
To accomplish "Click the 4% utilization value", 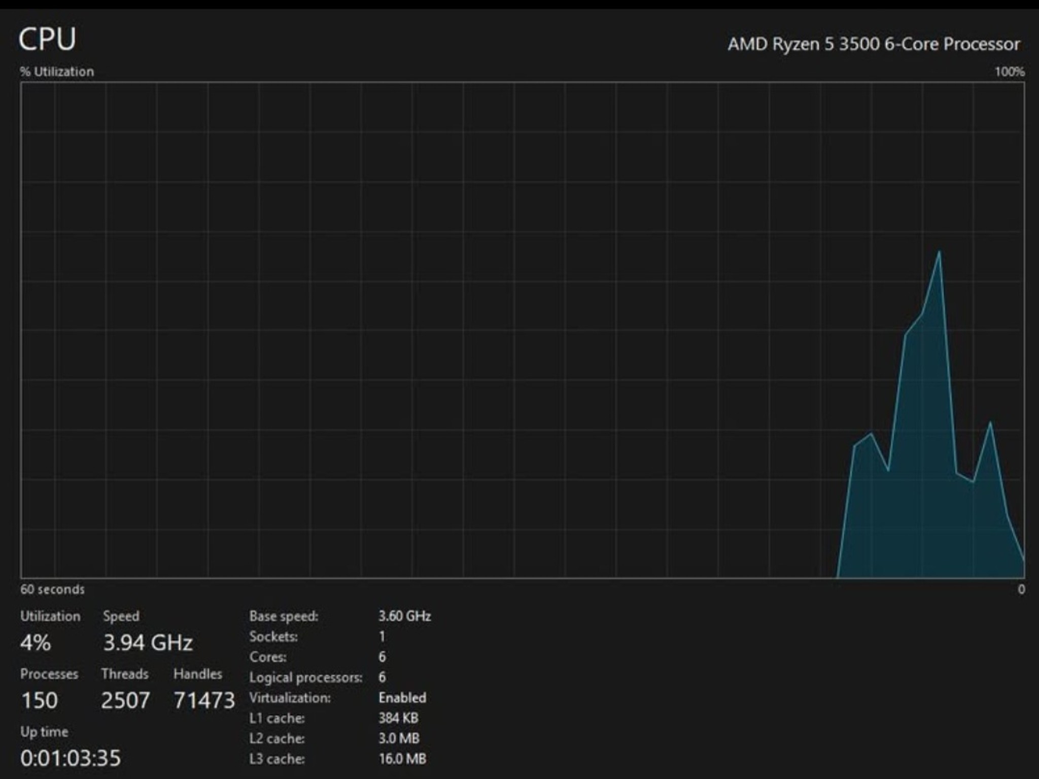I will [36, 643].
